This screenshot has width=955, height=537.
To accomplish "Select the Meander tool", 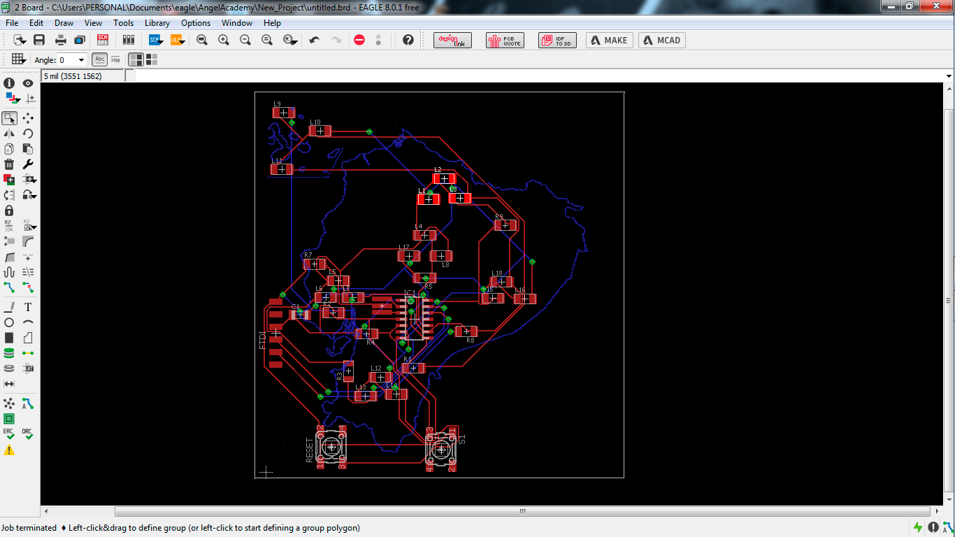I will click(9, 272).
